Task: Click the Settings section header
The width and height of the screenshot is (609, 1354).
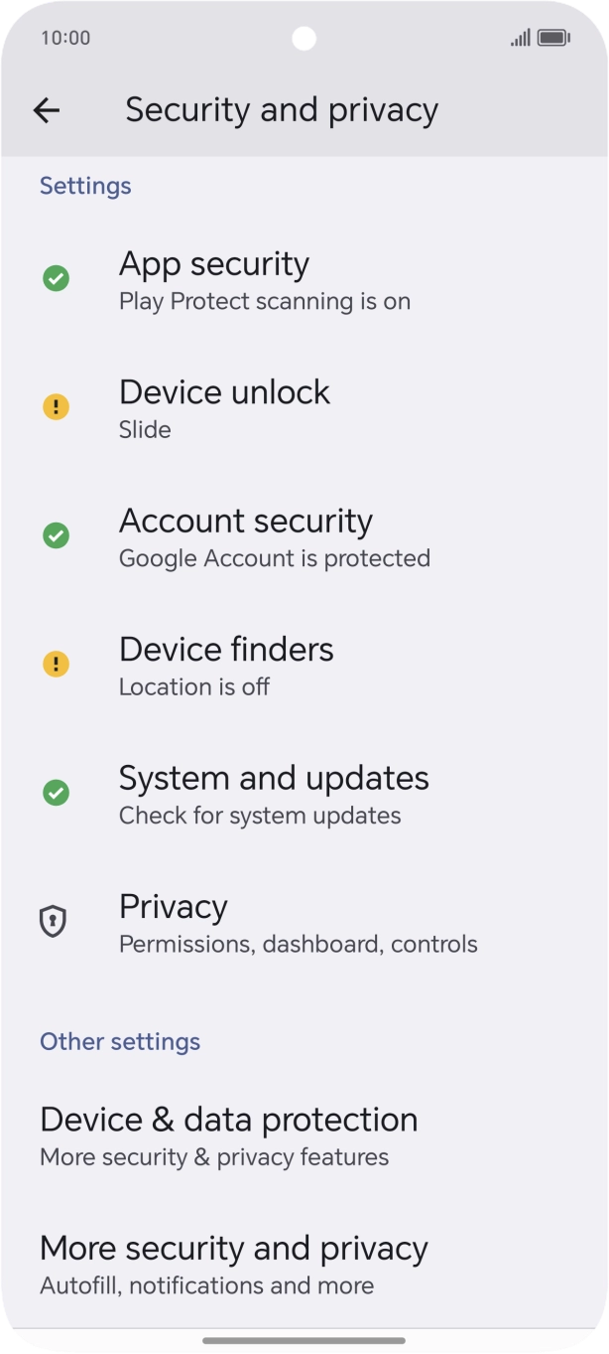Action: (x=85, y=186)
